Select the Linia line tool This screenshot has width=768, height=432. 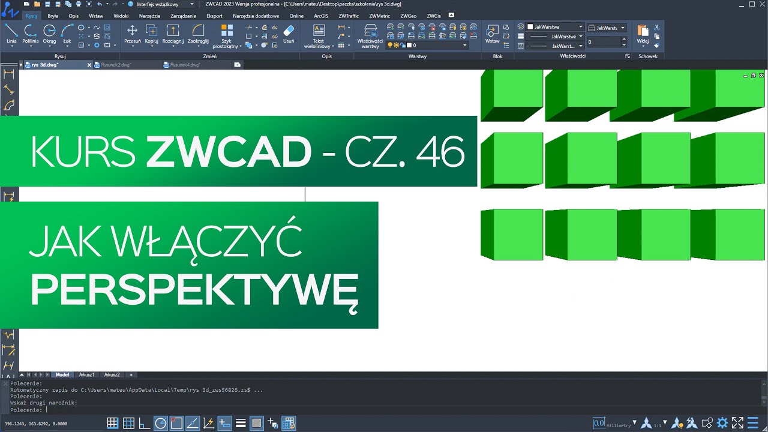11,35
